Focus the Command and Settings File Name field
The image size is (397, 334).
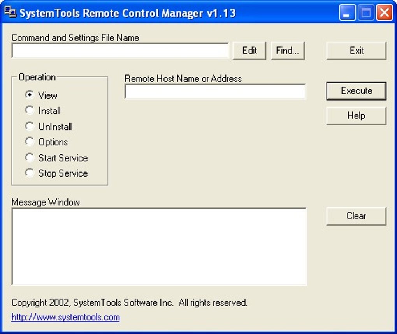pos(120,51)
